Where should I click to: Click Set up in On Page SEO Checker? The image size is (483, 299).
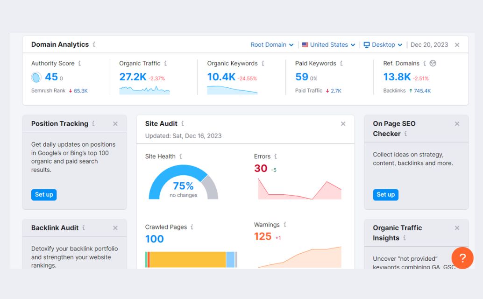(x=385, y=195)
